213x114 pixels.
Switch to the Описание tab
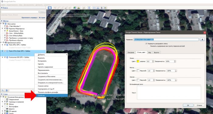pos(131,52)
